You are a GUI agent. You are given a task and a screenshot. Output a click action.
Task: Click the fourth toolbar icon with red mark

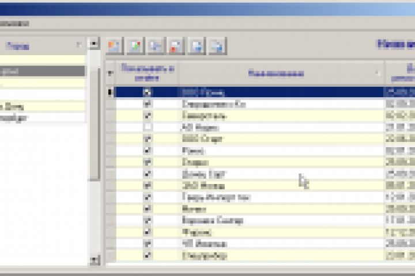tap(176, 46)
